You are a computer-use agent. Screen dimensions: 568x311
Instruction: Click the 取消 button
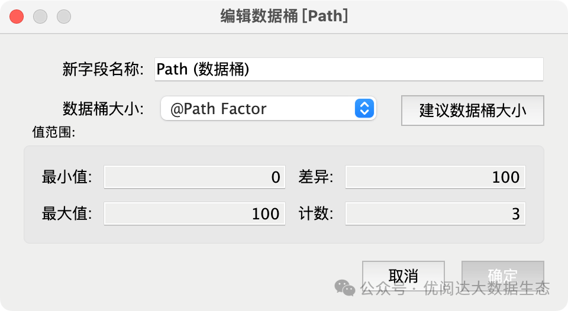coord(403,276)
